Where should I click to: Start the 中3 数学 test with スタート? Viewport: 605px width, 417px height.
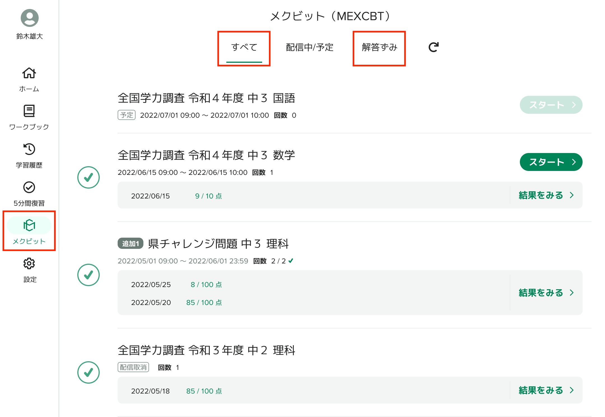551,162
